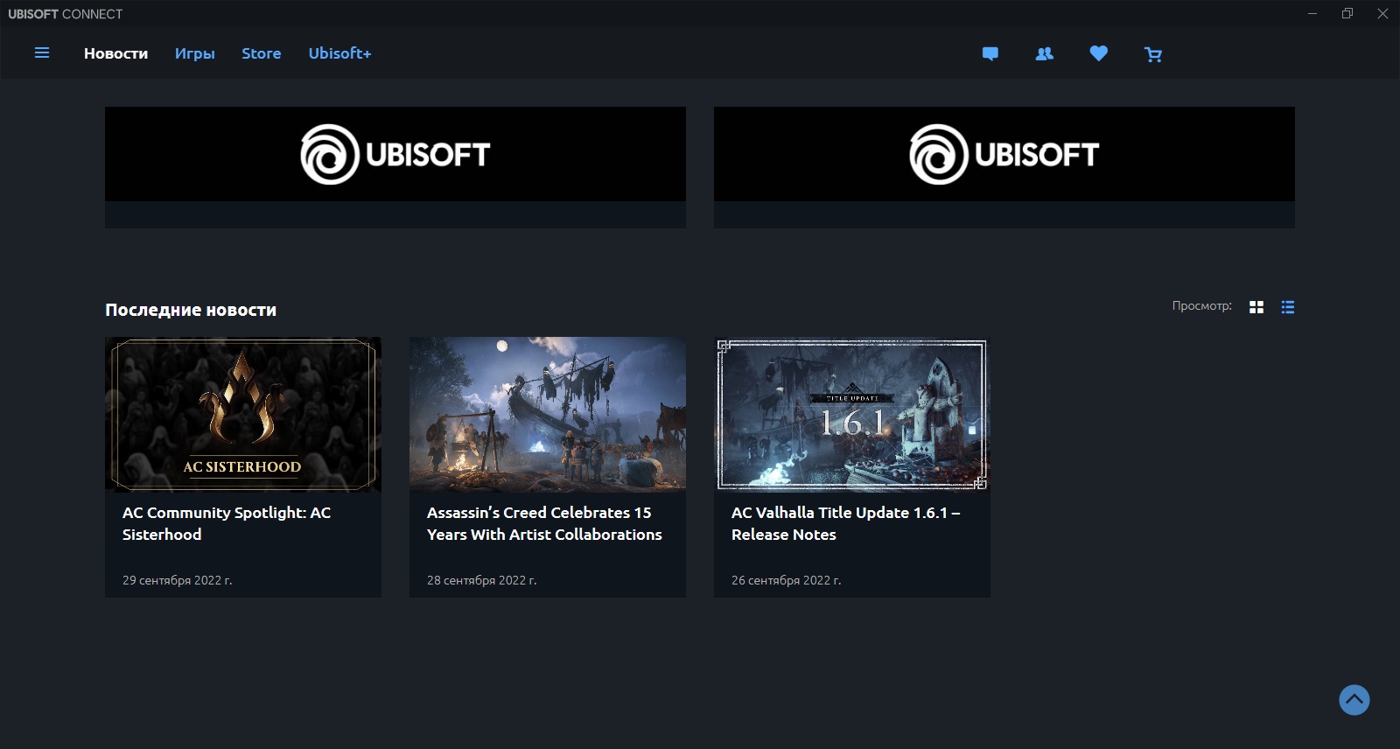Click the Последние новости heading

pyautogui.click(x=191, y=310)
